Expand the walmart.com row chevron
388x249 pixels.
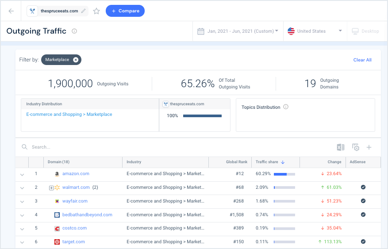point(22,188)
